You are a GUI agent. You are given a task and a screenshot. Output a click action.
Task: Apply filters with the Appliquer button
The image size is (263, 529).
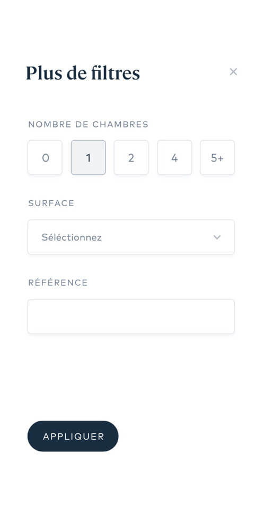click(73, 436)
